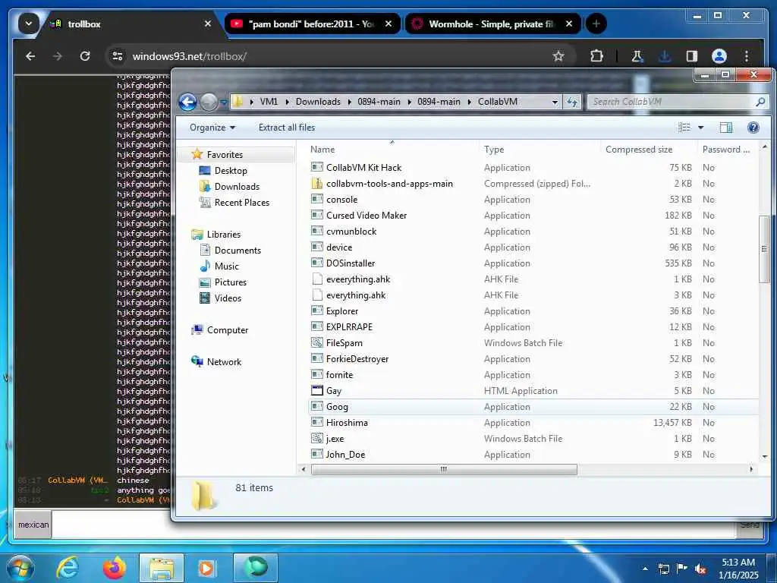This screenshot has height=583, width=777.
Task: Open Explorer help question mark icon
Action: 753,128
